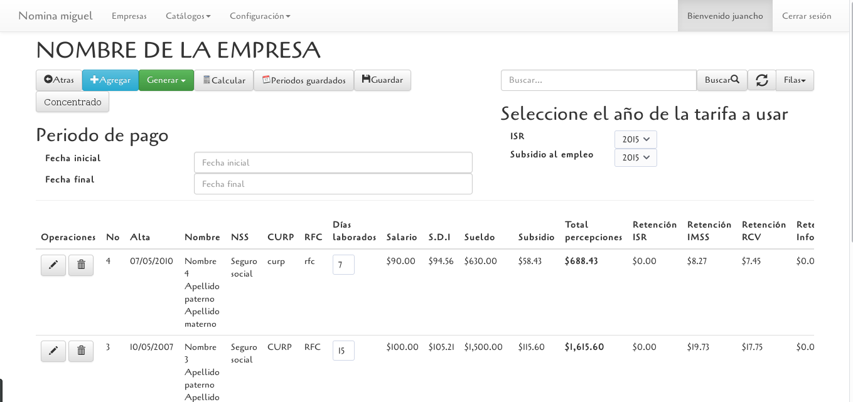Go to Empresas in navbar
The image size is (853, 402).
(129, 16)
